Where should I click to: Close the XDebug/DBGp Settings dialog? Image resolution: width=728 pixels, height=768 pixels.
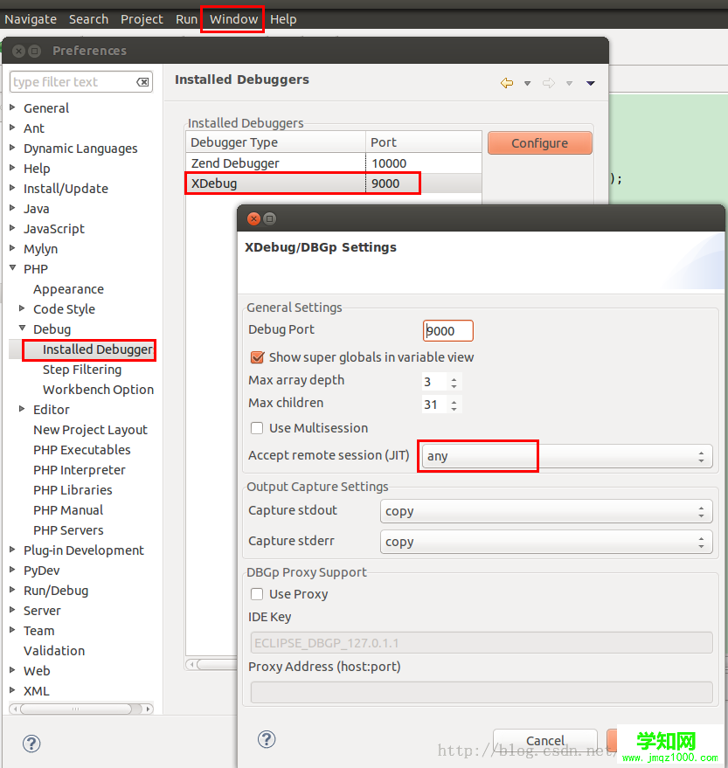pyautogui.click(x=253, y=218)
